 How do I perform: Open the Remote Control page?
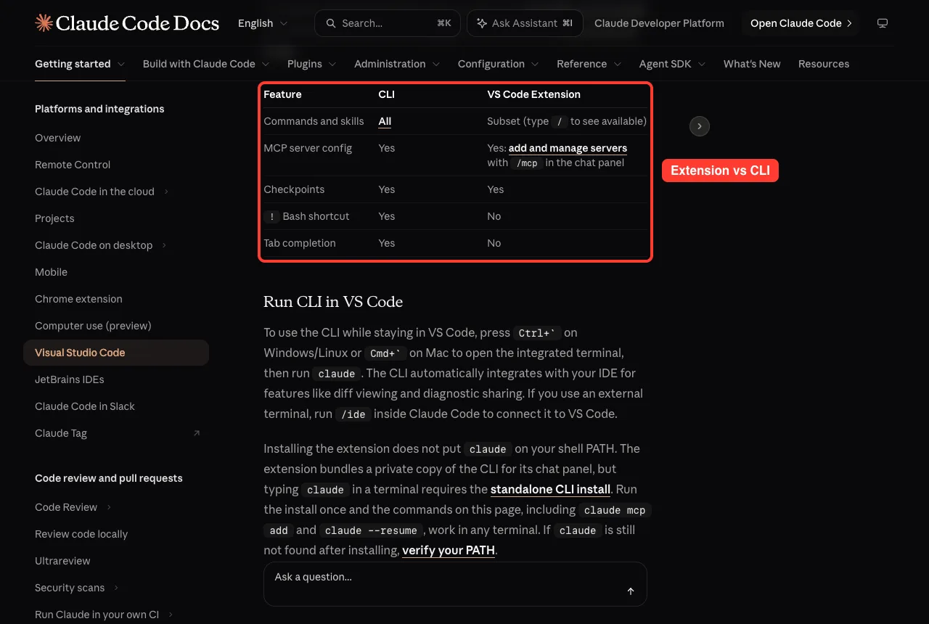[73, 165]
